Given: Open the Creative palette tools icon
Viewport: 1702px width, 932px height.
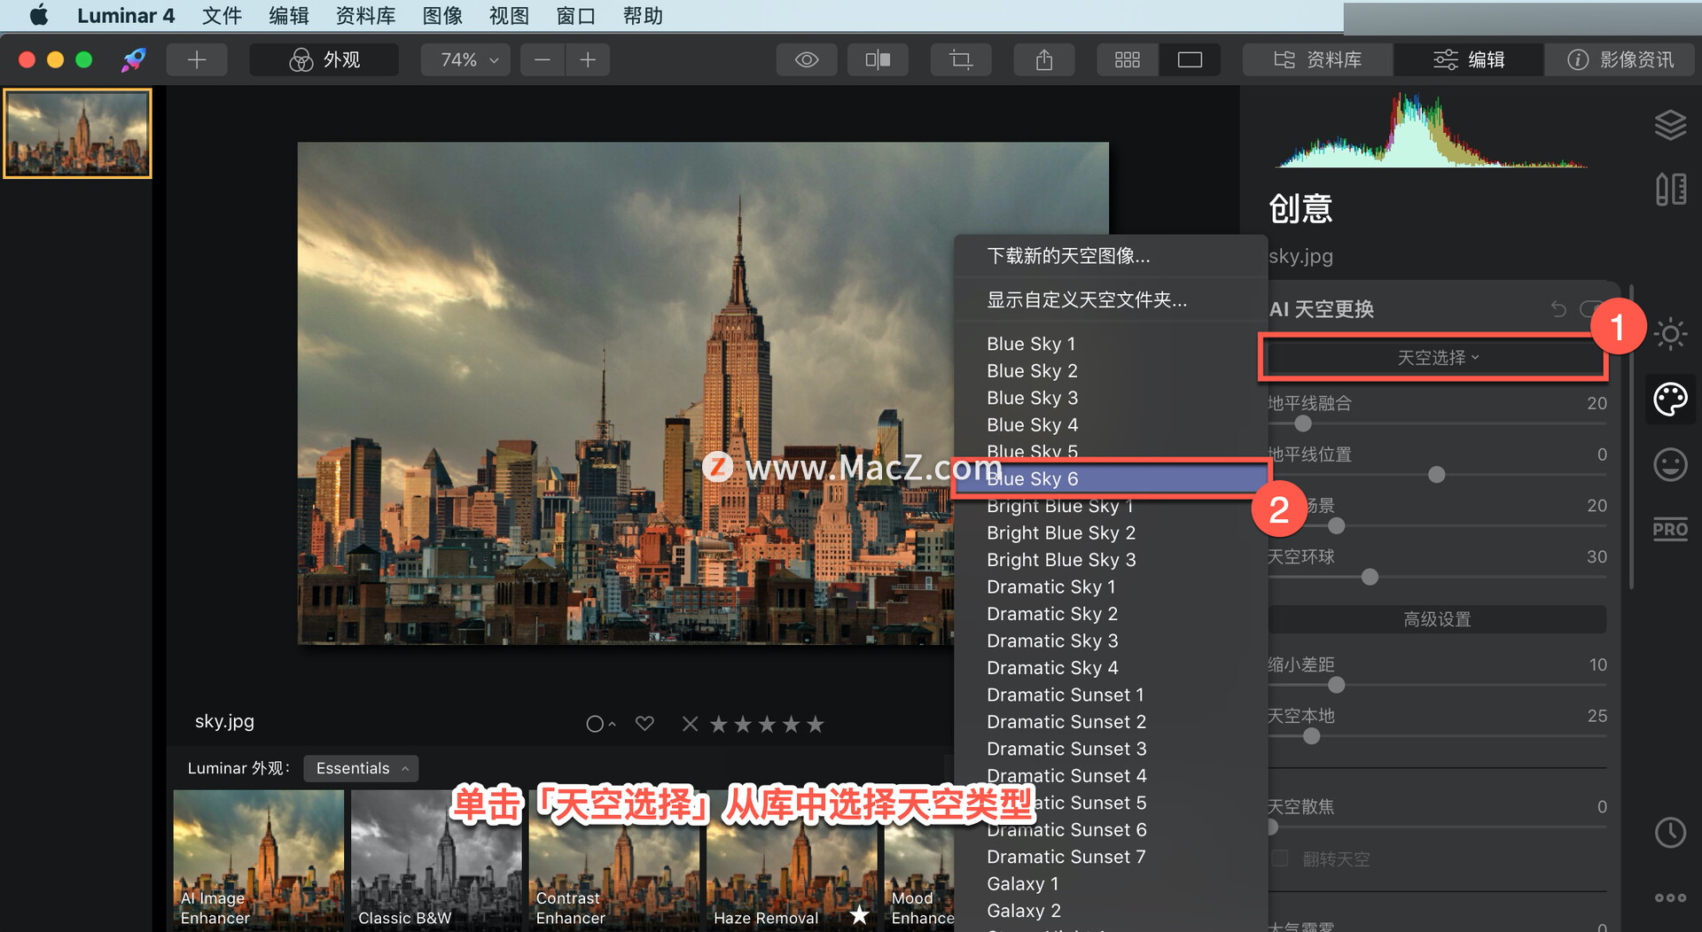Looking at the screenshot, I should (x=1670, y=399).
